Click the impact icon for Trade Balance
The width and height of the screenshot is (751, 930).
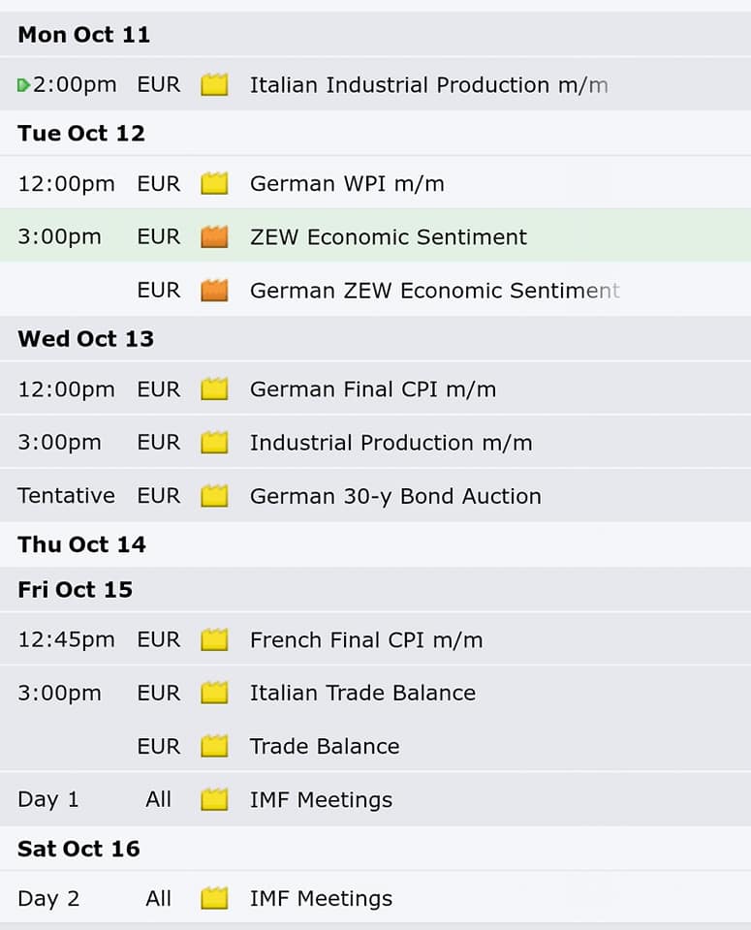[x=214, y=746]
